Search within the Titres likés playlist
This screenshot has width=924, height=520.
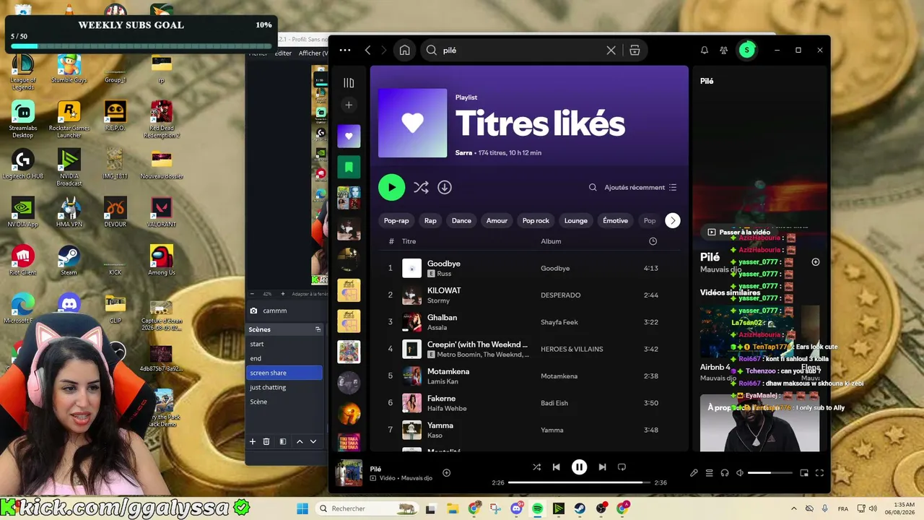click(x=593, y=187)
